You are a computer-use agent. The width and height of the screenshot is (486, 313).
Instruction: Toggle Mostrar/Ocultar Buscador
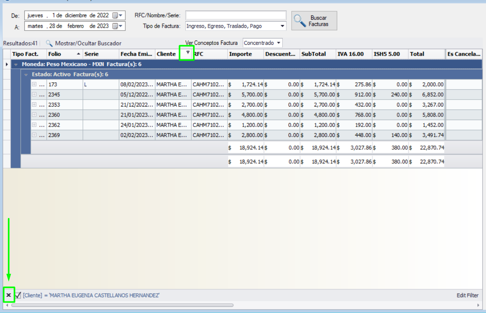pyautogui.click(x=84, y=43)
